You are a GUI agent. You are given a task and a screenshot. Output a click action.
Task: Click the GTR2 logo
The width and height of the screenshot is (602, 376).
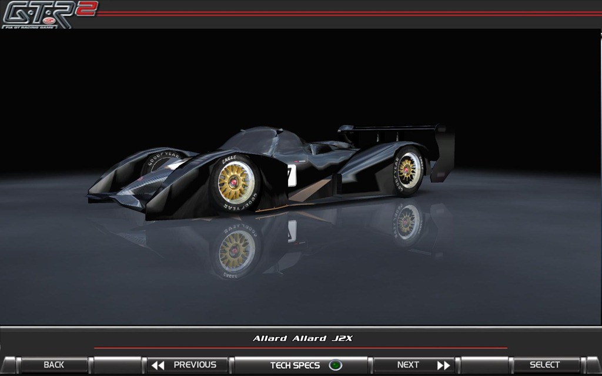tap(50, 15)
